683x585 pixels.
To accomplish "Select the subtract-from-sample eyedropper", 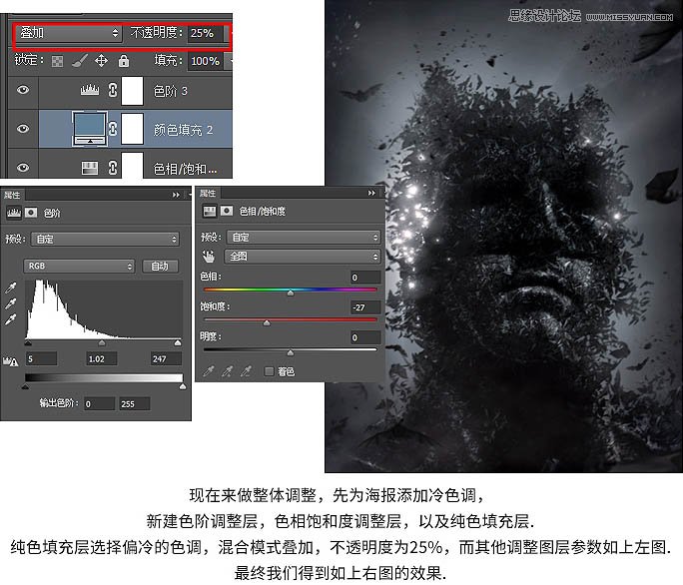I will click(246, 371).
